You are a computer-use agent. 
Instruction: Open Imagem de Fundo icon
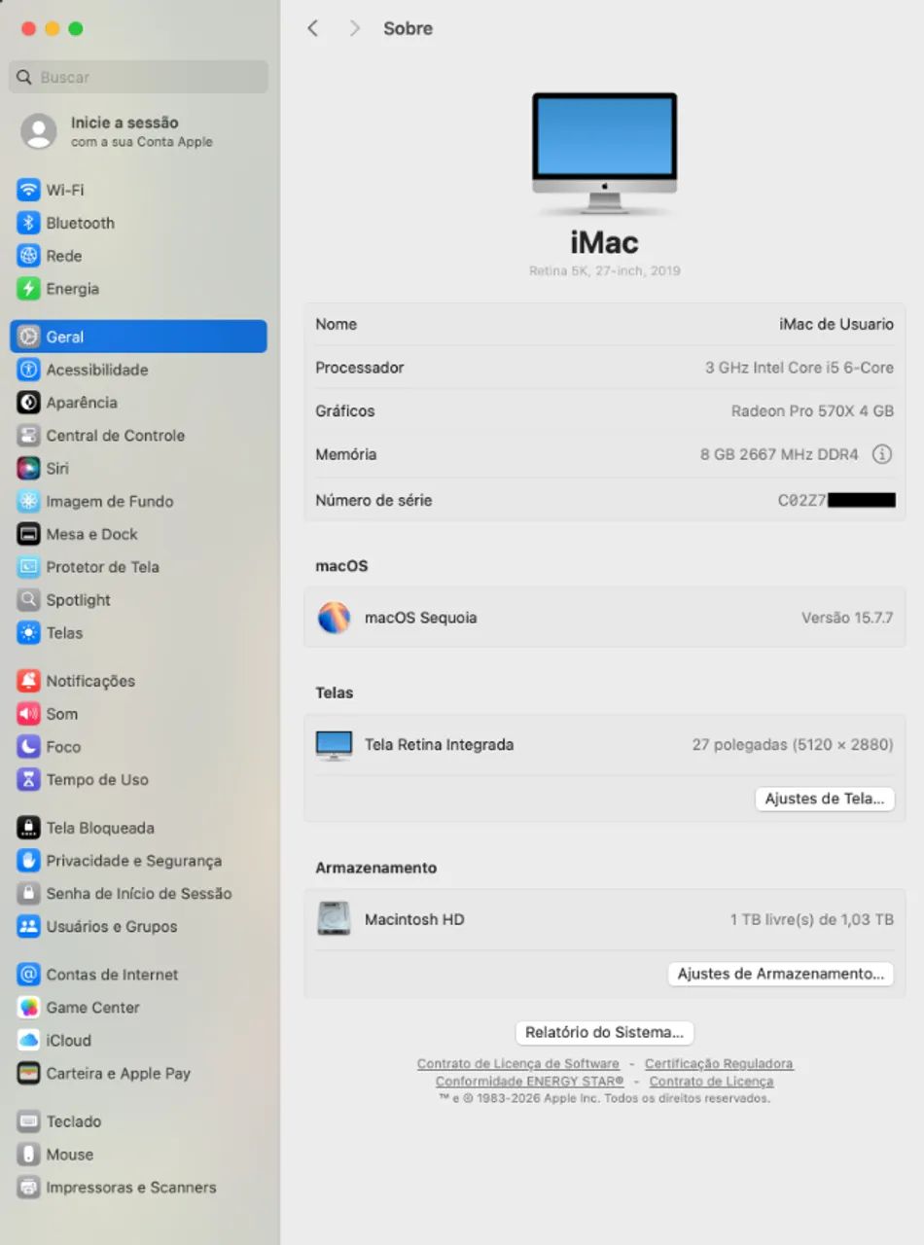click(x=29, y=502)
